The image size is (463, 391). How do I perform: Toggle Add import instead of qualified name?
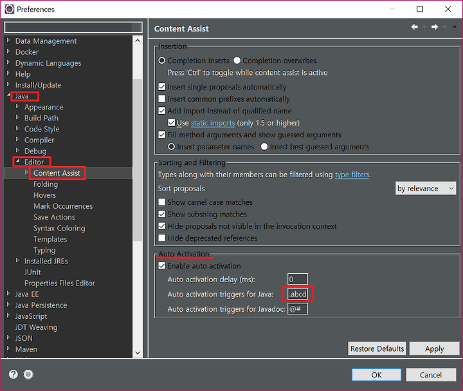coord(162,111)
